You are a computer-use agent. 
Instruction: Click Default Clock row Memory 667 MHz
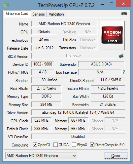point(78,129)
